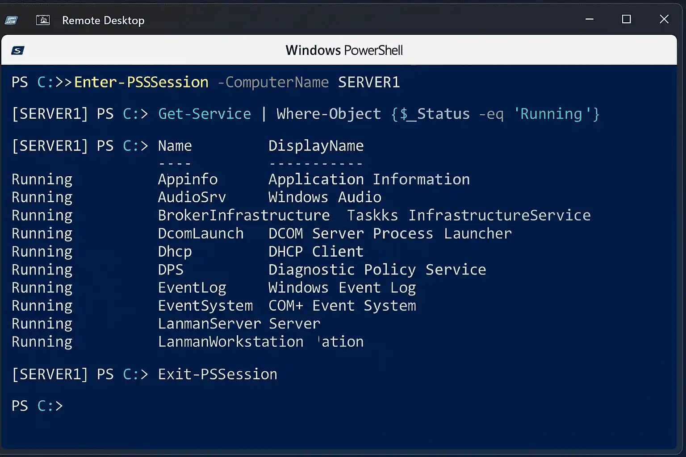This screenshot has width=686, height=457.
Task: Click the Get-Service command in second line
Action: (205, 114)
